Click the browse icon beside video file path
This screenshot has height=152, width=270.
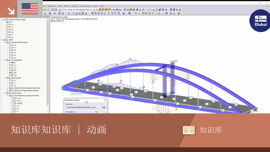[104, 107]
